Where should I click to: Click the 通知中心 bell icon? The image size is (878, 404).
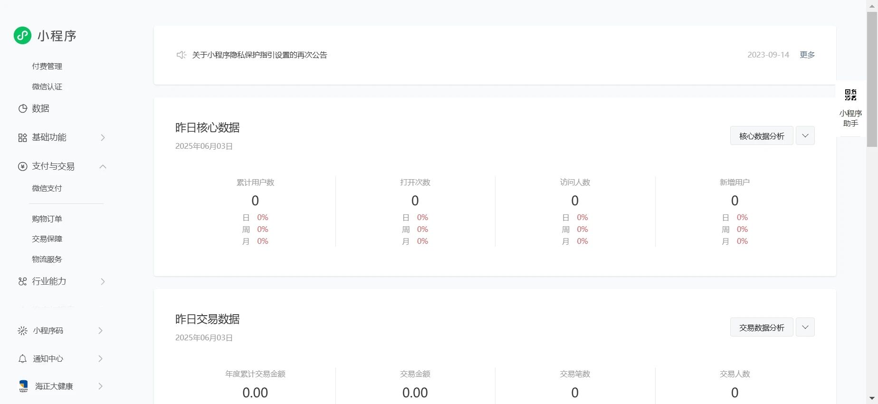tap(22, 359)
